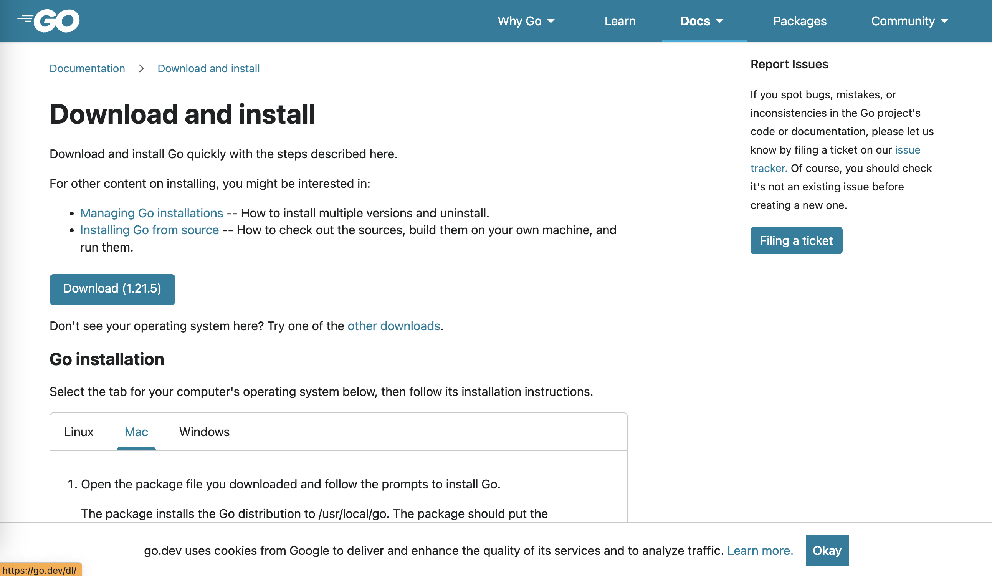Click the breadcrumb chevron separator icon
Image resolution: width=992 pixels, height=576 pixels.
[141, 68]
